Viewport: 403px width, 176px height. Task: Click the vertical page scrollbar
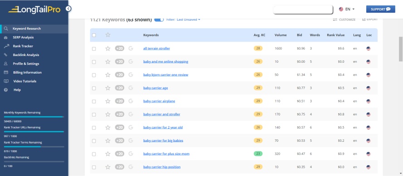coord(400,49)
